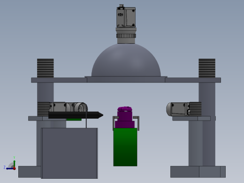Image resolution: width=244 pixels, height=183 pixels.
Task: Click the blue Z axis of the orientation triad
Action: coord(10,168)
